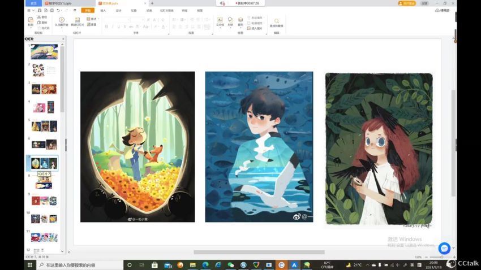Screen dimensions: 481x270
Task: Open the Review ribbon tab
Action: point(184,10)
